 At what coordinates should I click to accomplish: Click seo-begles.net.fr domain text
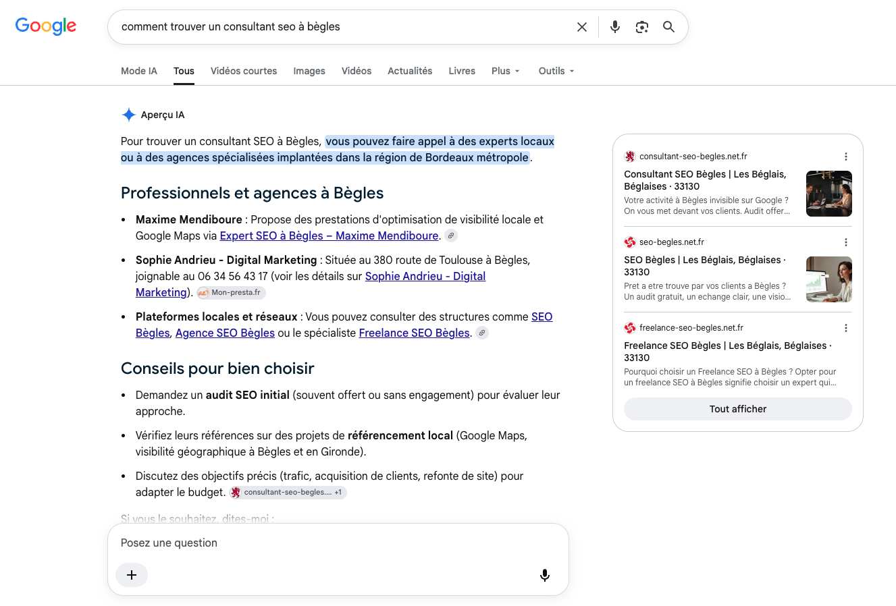pos(672,242)
